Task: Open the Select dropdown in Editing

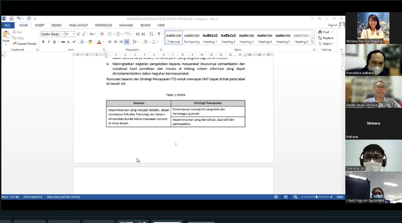Action: pyautogui.click(x=326, y=44)
